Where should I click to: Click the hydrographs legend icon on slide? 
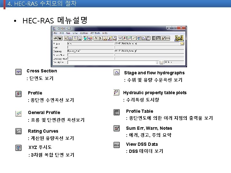(x=116, y=72)
